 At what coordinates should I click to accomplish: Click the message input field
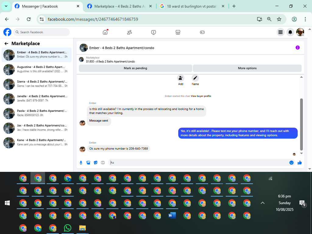pyautogui.click(x=199, y=163)
